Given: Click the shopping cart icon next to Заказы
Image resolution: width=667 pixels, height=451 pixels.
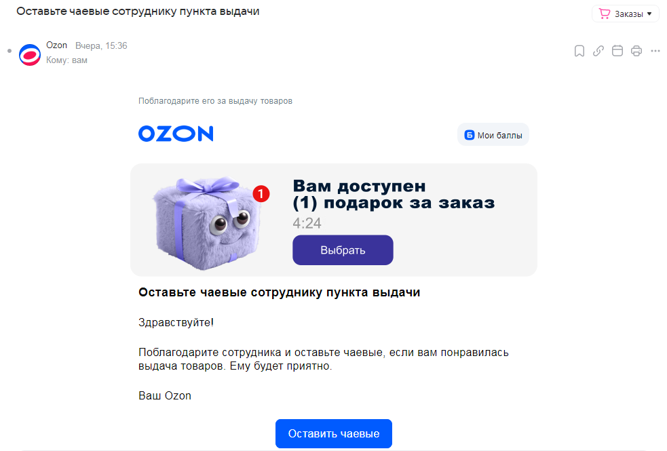Looking at the screenshot, I should 604,14.
